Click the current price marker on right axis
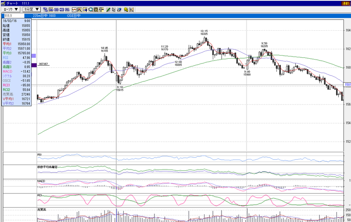The image size is (351, 222). coord(347,85)
